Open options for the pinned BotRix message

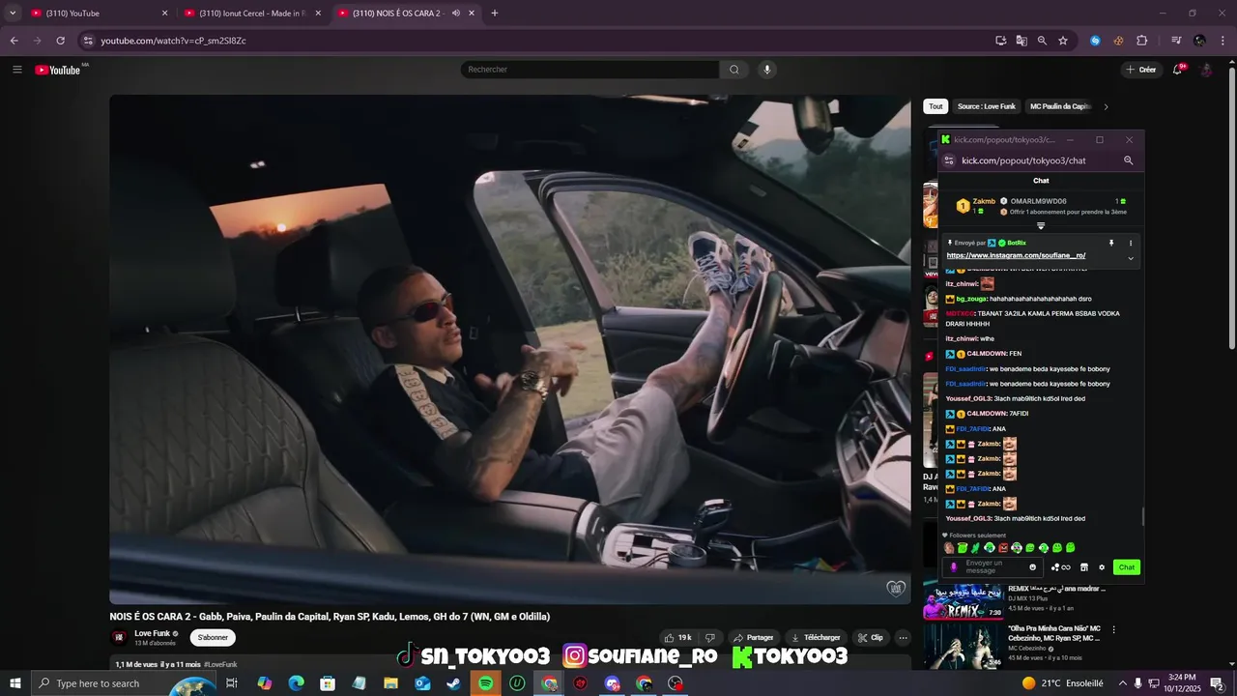point(1131,243)
